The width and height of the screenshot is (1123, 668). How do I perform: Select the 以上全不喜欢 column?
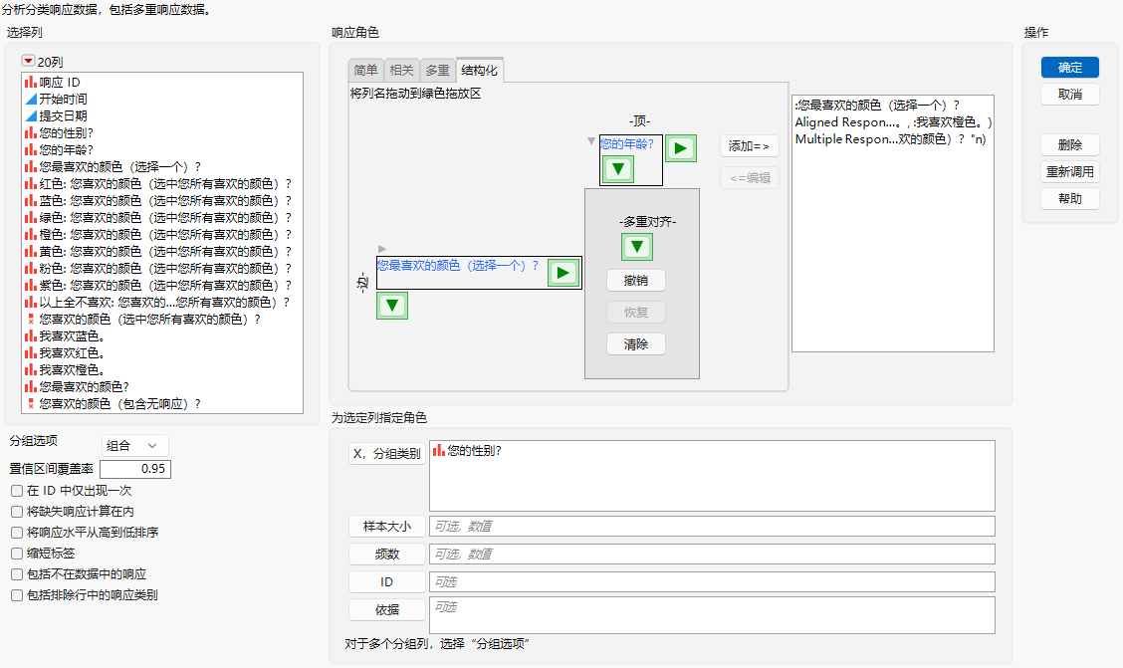(x=157, y=302)
